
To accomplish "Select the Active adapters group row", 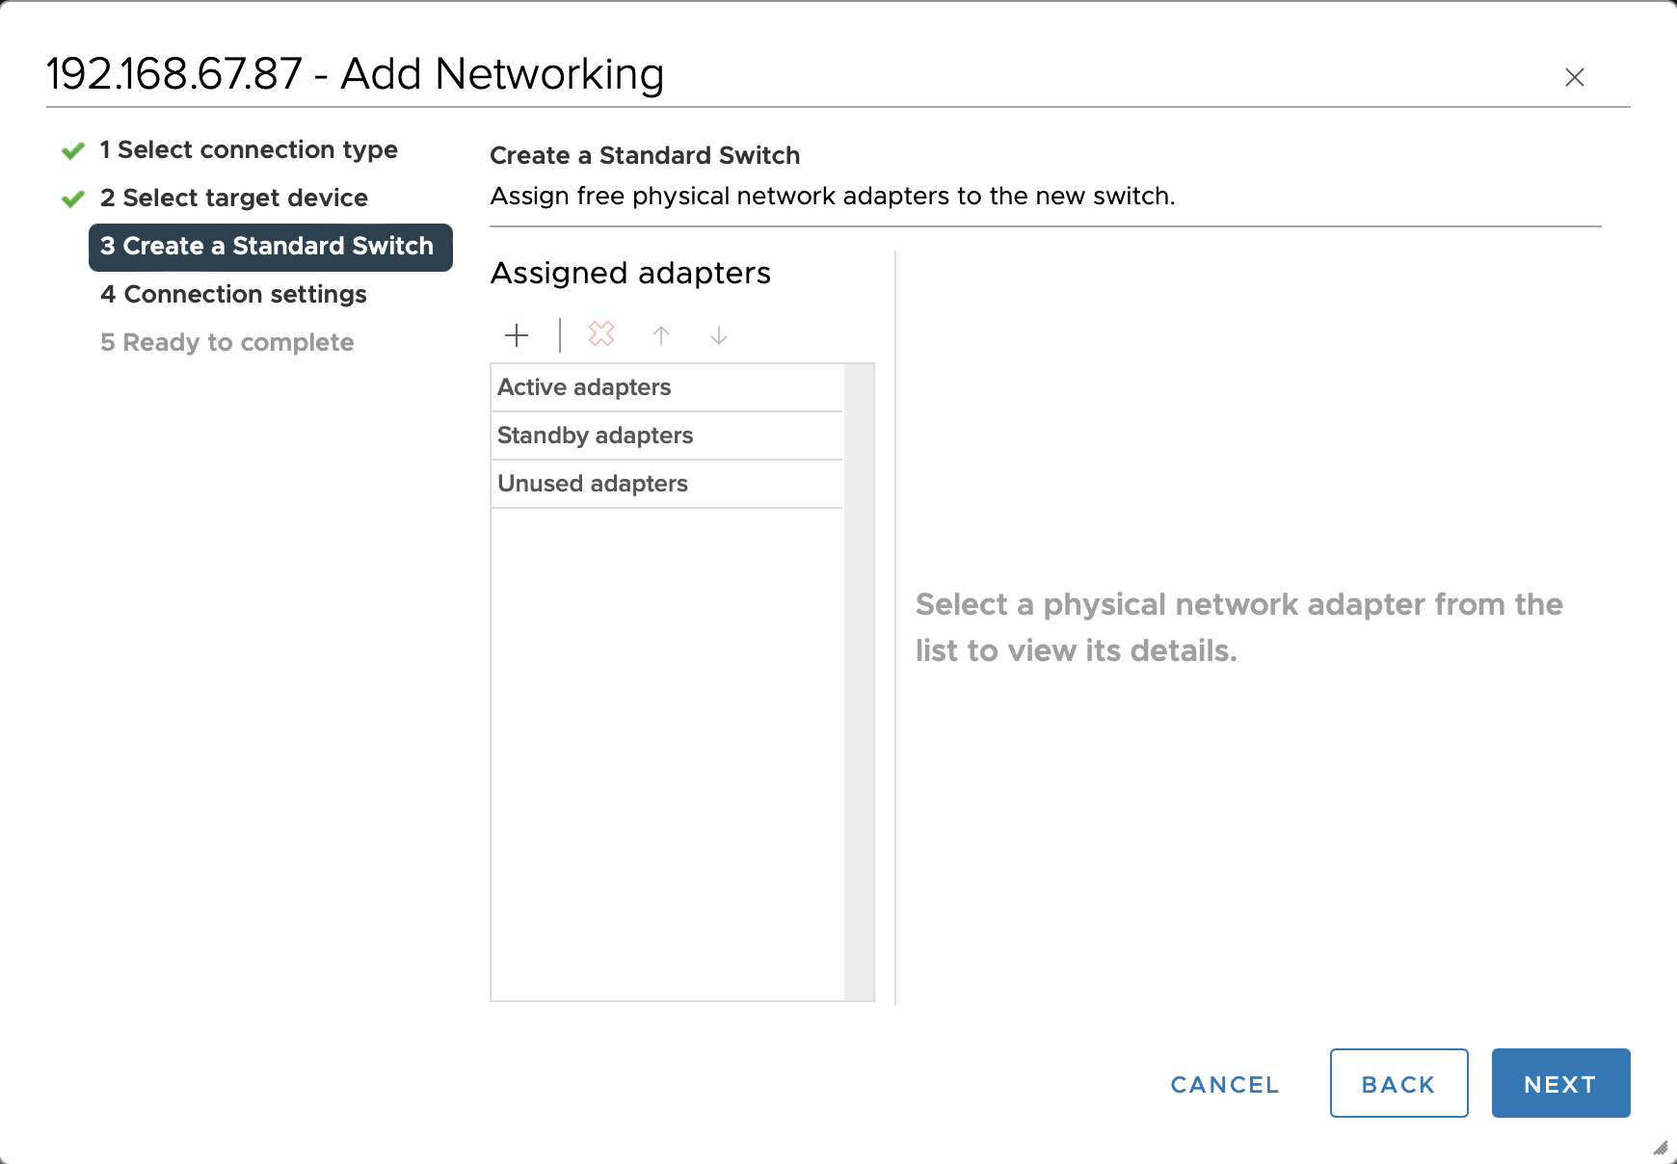I will click(x=667, y=387).
